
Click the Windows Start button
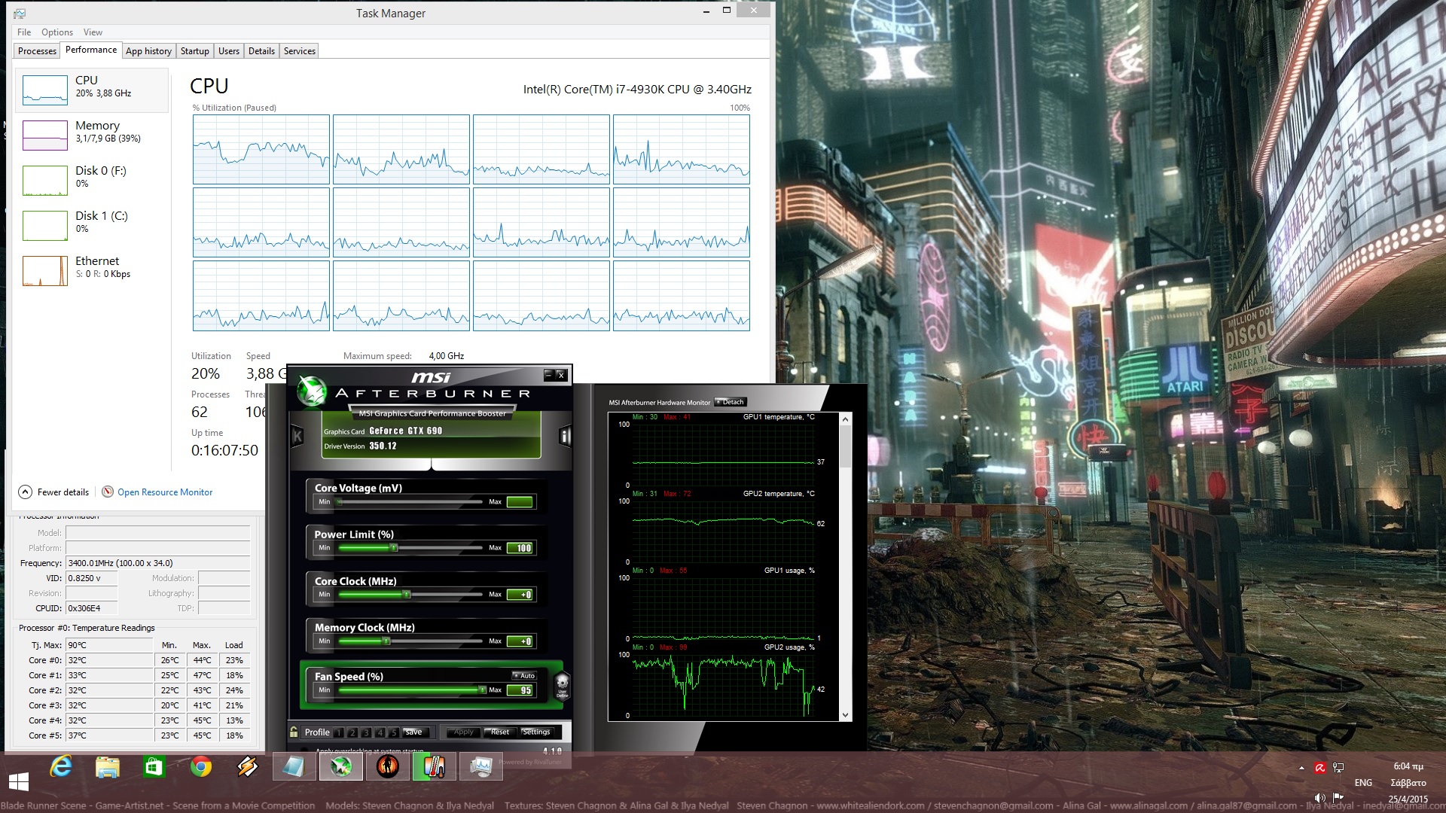click(19, 781)
